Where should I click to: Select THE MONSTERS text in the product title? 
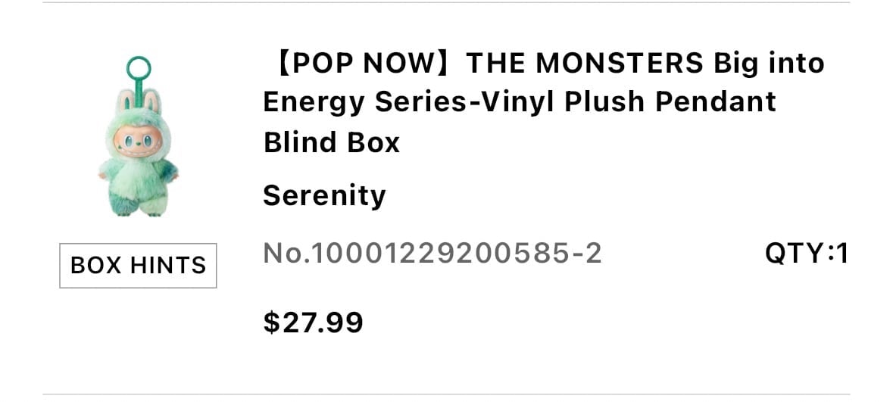tap(585, 63)
